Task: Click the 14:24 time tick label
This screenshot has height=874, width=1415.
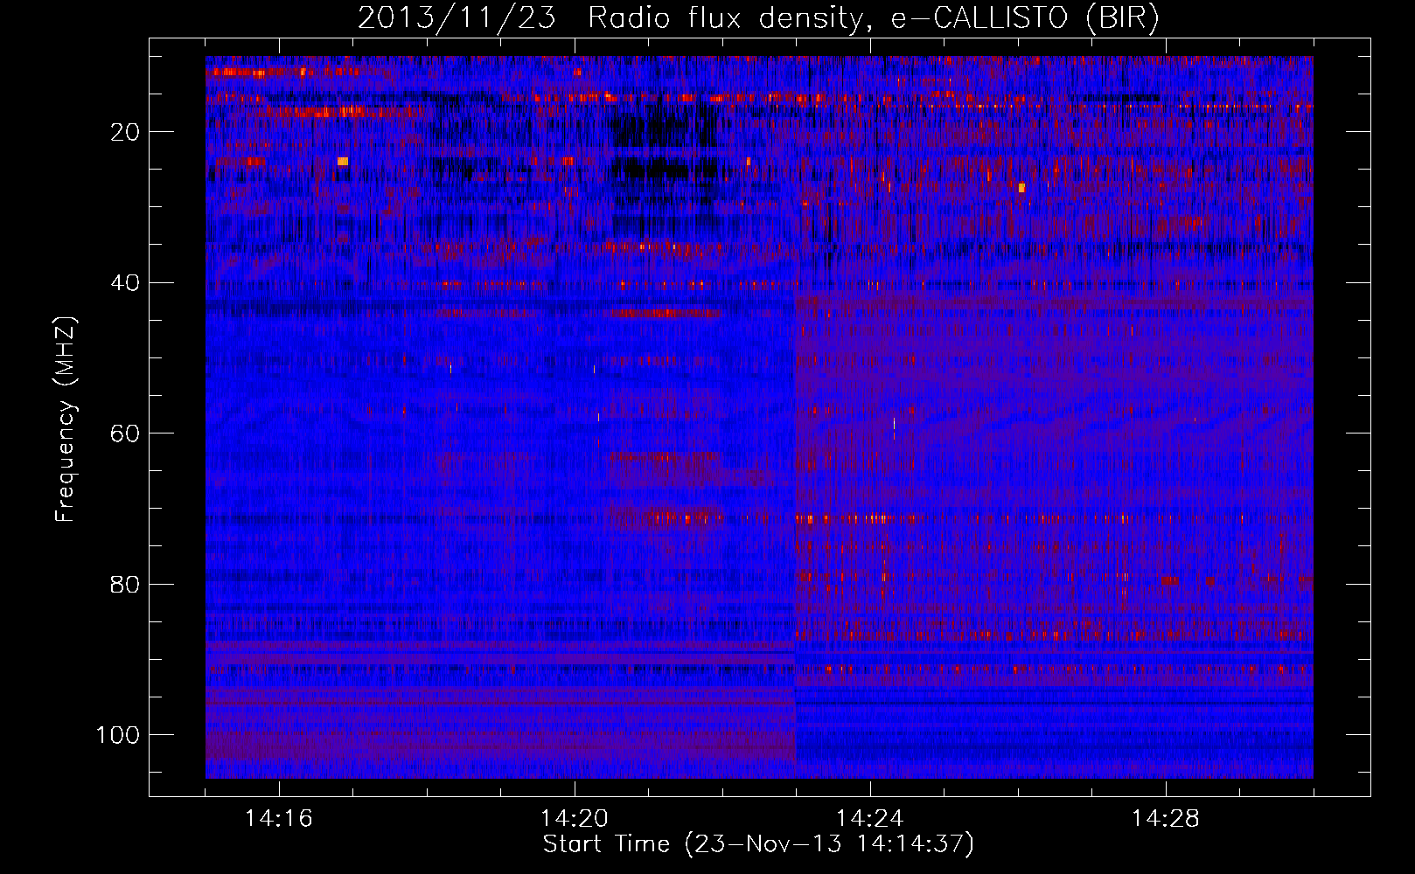Action: click(870, 818)
